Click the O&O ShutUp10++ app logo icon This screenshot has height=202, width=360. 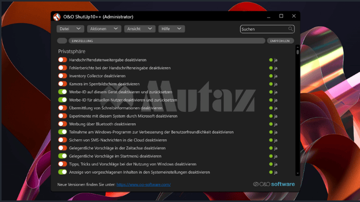coord(57,16)
